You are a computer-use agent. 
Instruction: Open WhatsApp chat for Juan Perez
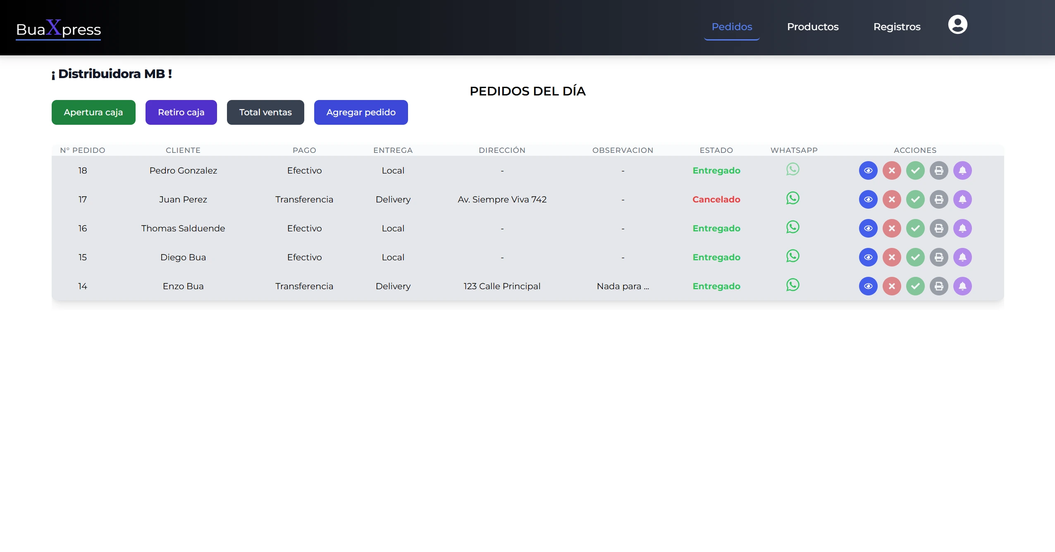click(792, 198)
